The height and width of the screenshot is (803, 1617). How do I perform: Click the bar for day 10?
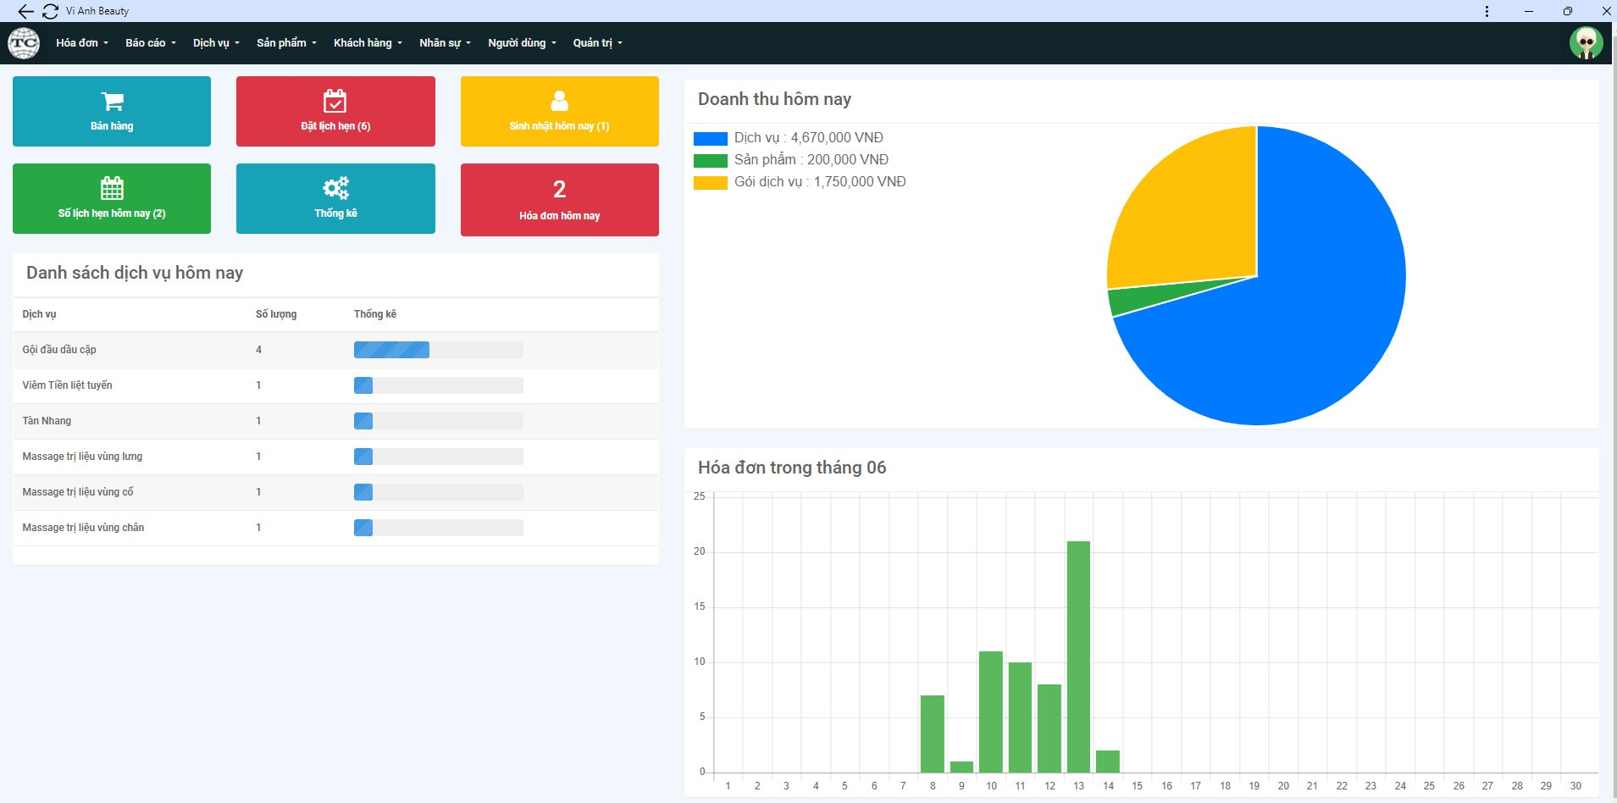[x=990, y=712]
